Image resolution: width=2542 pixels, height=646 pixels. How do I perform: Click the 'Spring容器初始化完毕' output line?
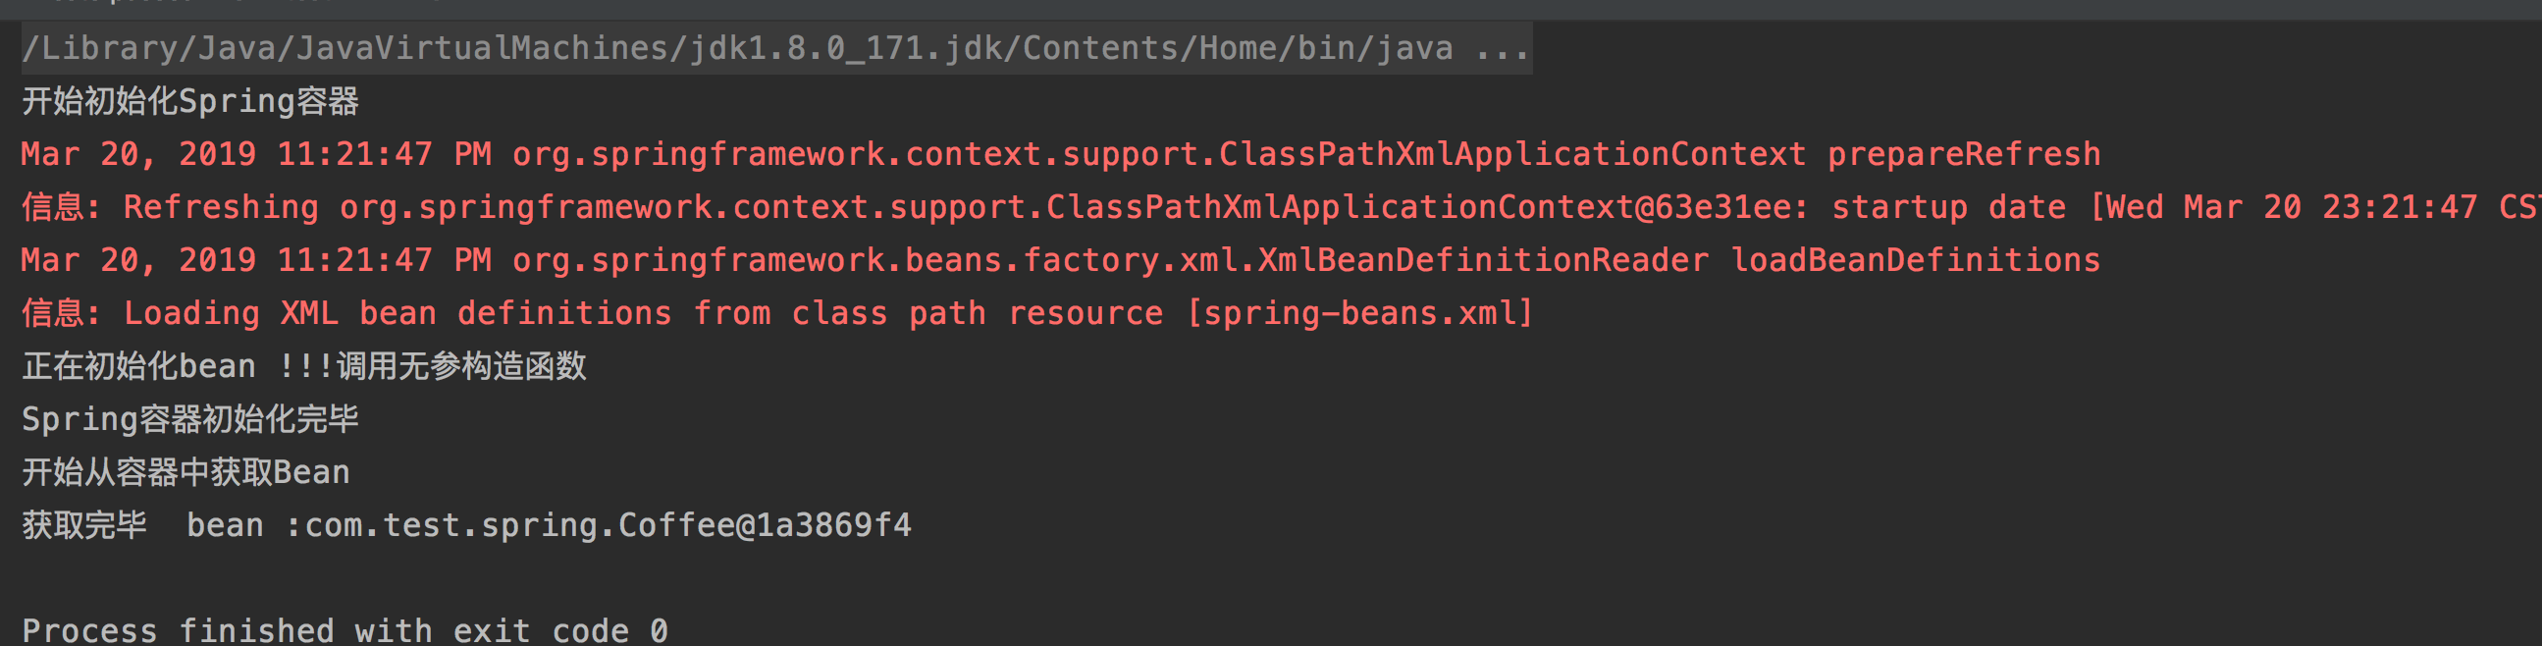tap(190, 420)
